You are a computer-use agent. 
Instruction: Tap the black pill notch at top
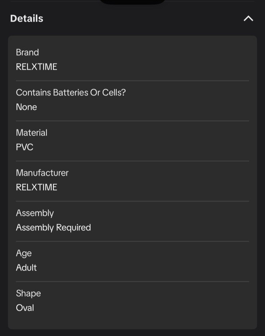[132, 2]
